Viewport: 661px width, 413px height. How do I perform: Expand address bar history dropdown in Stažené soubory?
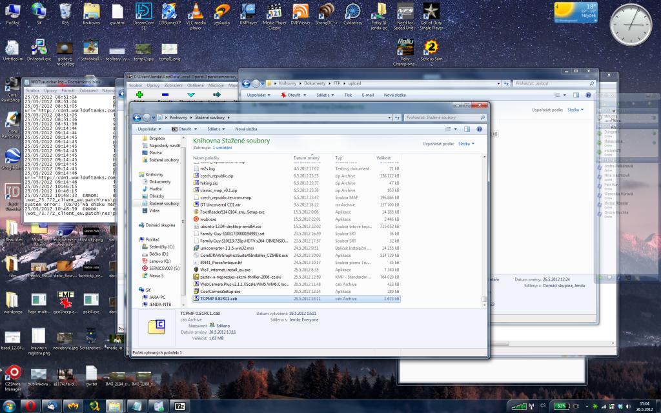(x=389, y=117)
